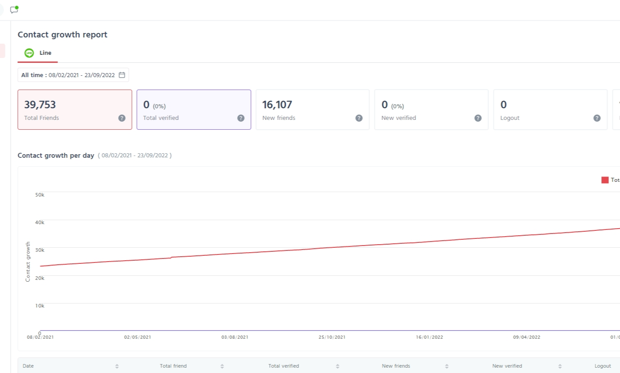Click the 03/08/2021 x-axis date label
This screenshot has width=620, height=373.
pyautogui.click(x=235, y=337)
